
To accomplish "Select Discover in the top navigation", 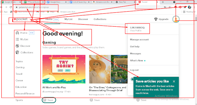I will 83,19.
